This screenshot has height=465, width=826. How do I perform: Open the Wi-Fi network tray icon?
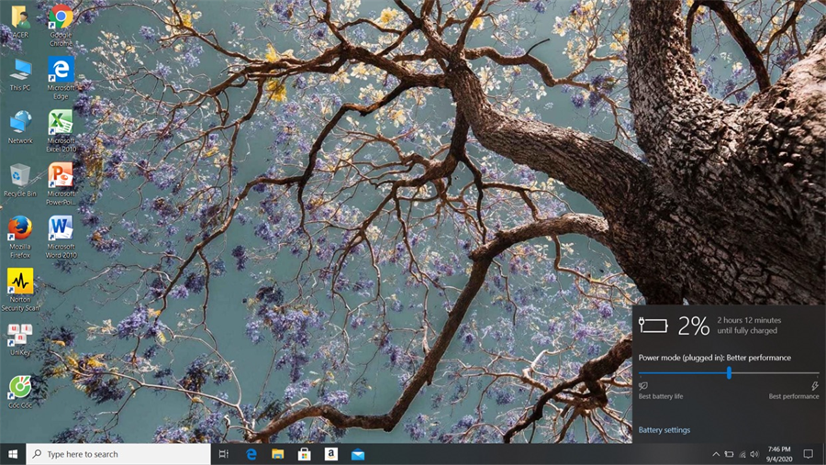pos(742,454)
